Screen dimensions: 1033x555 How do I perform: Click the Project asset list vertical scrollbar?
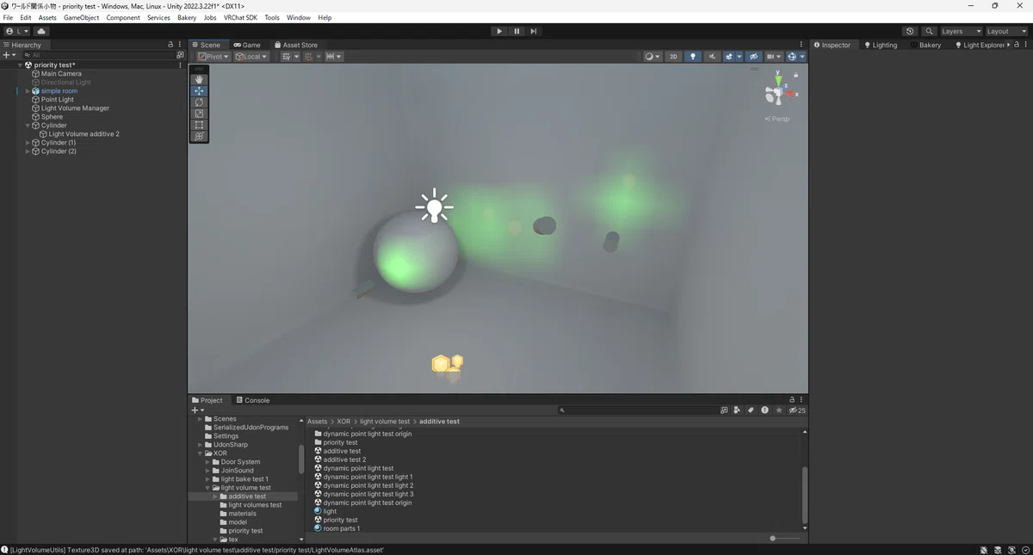(x=805, y=495)
